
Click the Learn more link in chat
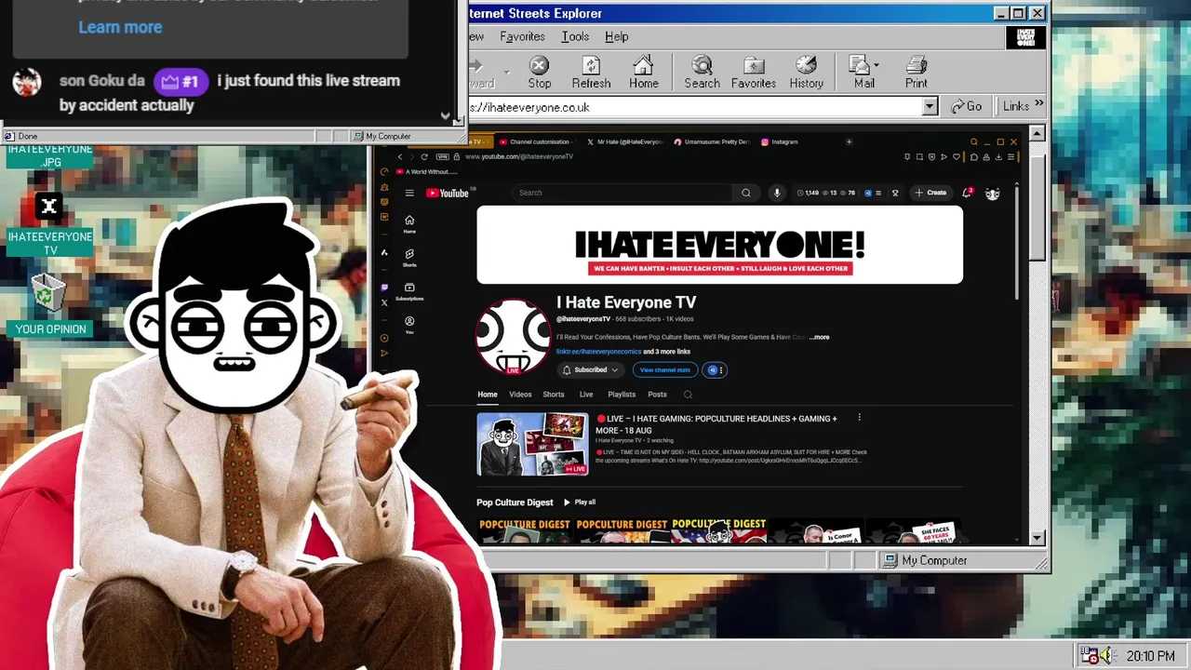click(120, 27)
